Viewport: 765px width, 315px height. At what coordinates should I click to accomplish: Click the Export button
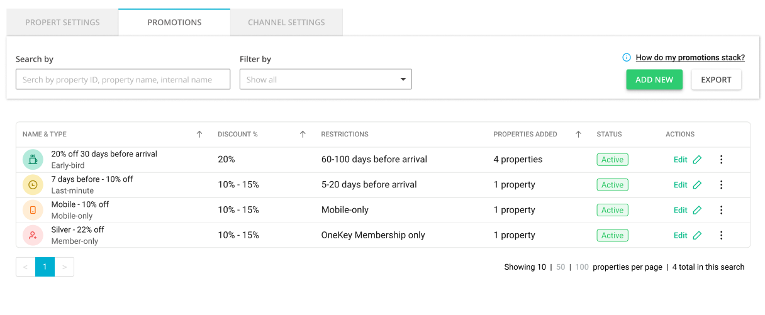click(x=716, y=80)
